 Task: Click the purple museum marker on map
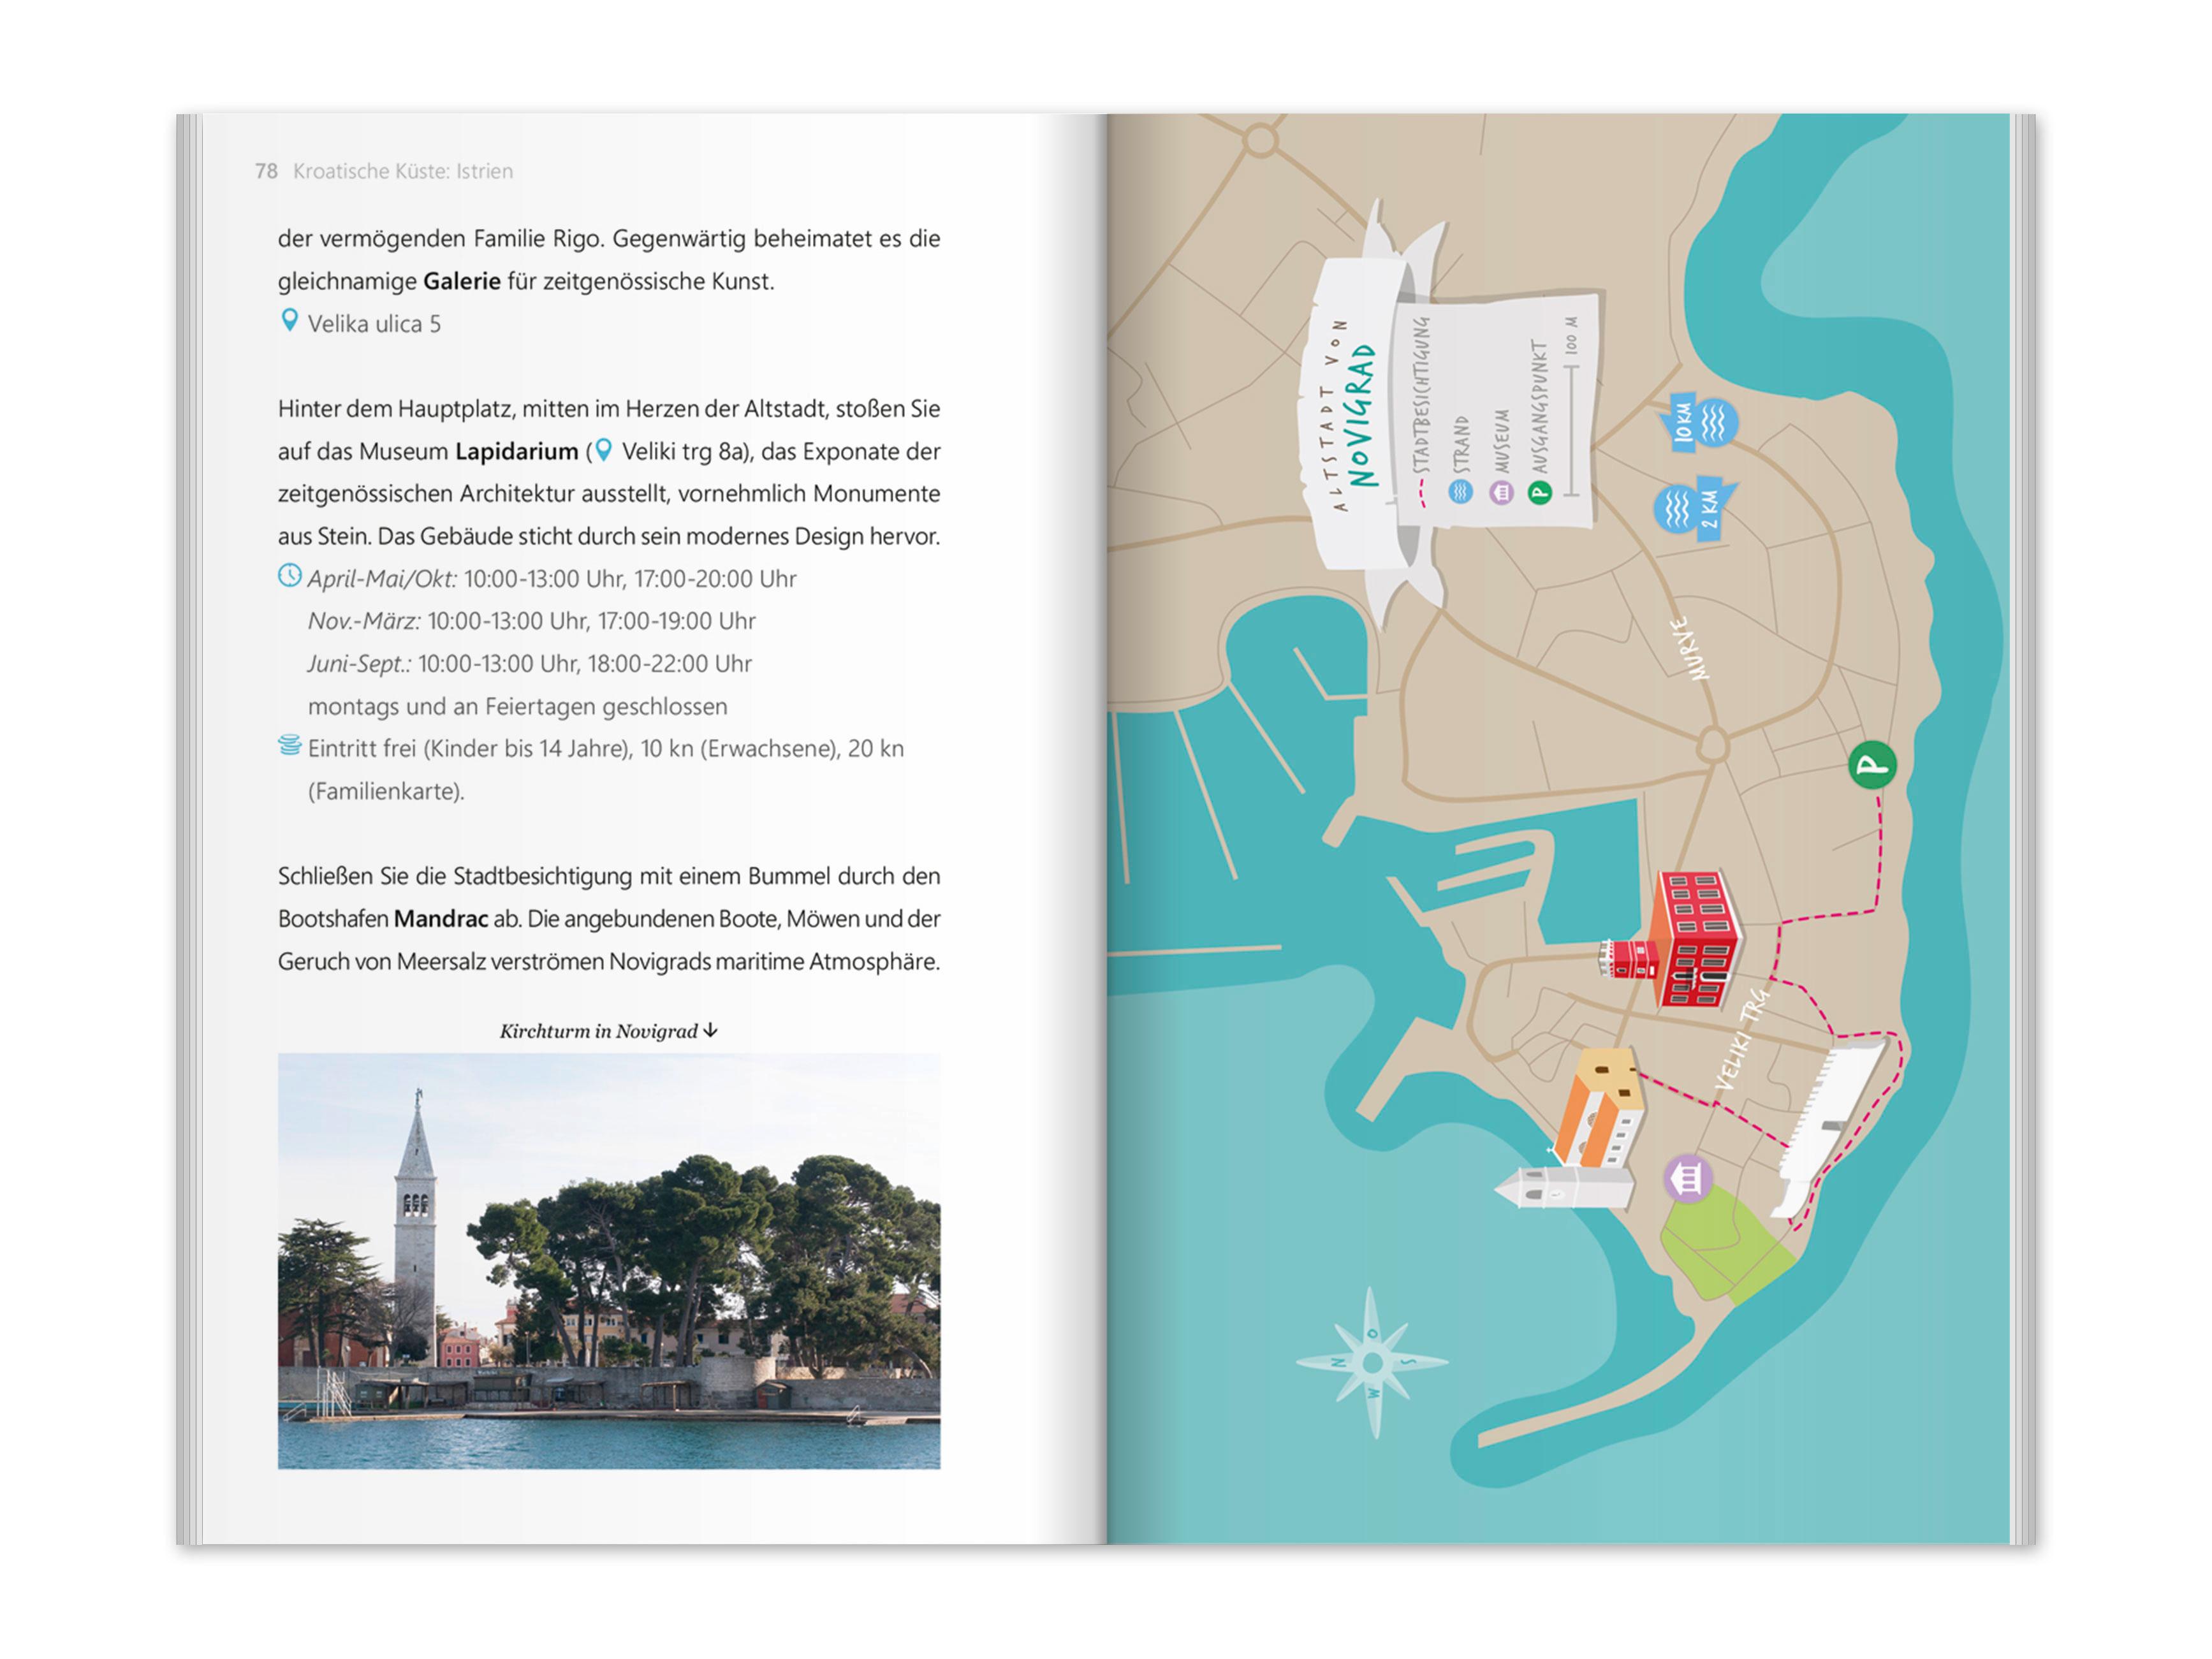pos(1689,1178)
